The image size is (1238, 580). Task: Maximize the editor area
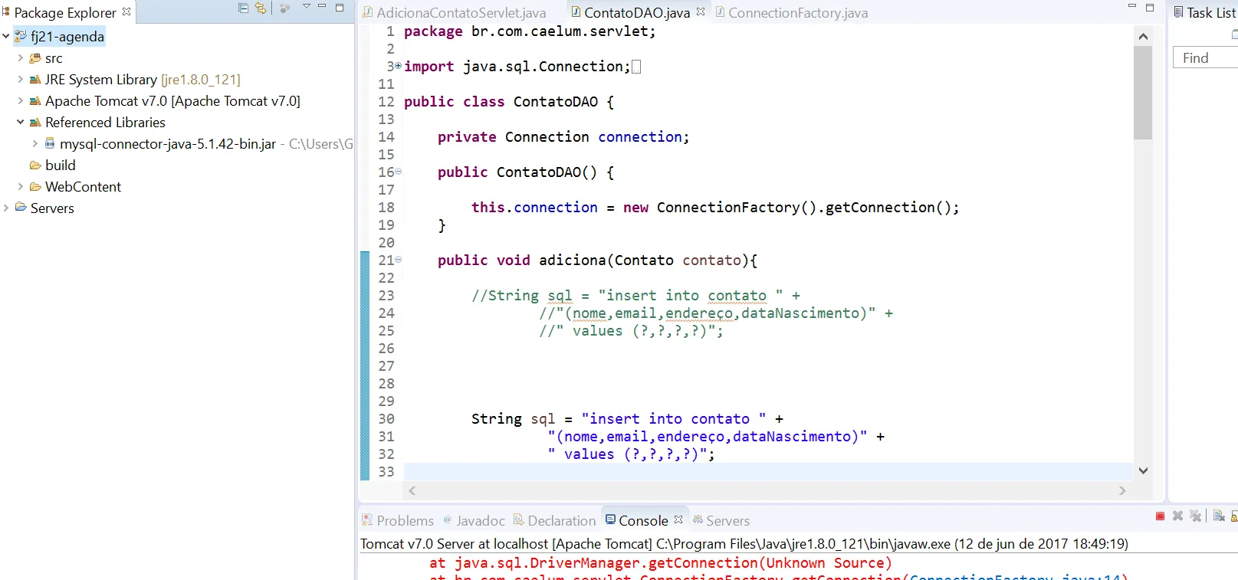click(x=1150, y=8)
